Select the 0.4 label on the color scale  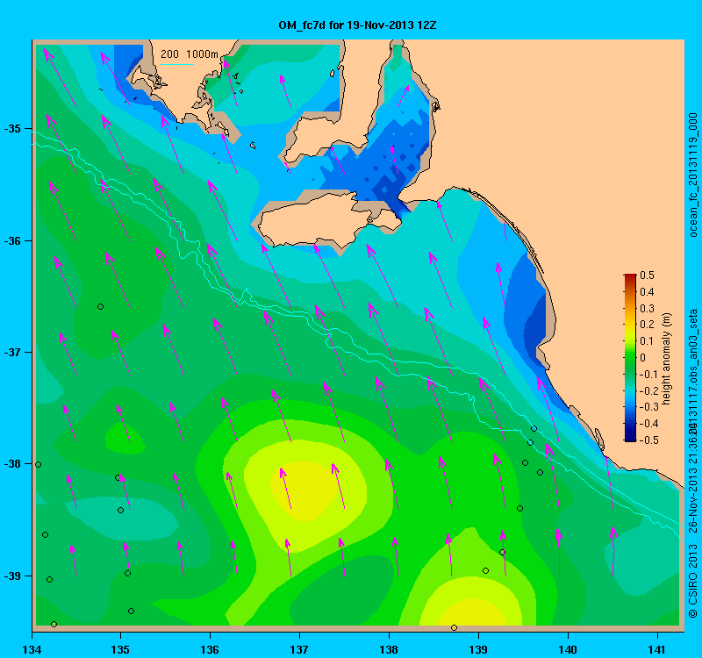click(x=647, y=292)
